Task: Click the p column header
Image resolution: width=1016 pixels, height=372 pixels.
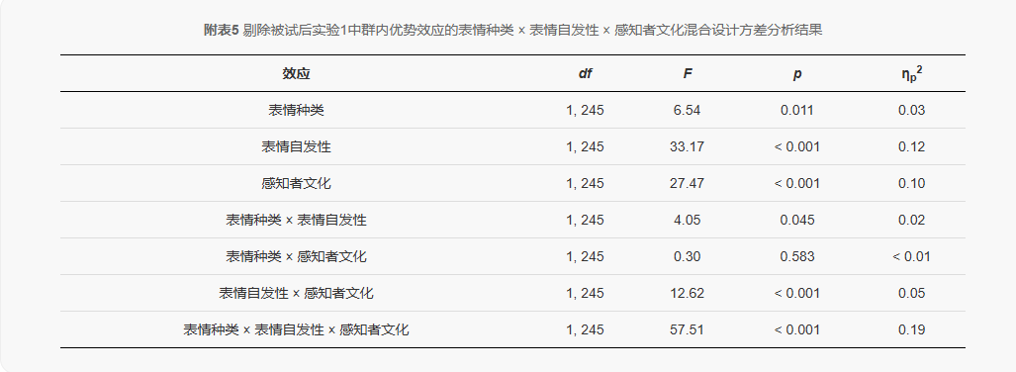Action: [x=797, y=74]
